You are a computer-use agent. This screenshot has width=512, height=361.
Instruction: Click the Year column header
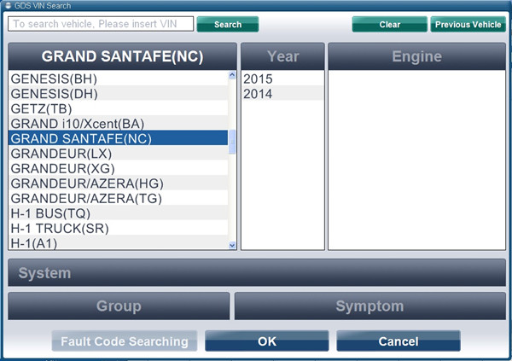coord(282,56)
